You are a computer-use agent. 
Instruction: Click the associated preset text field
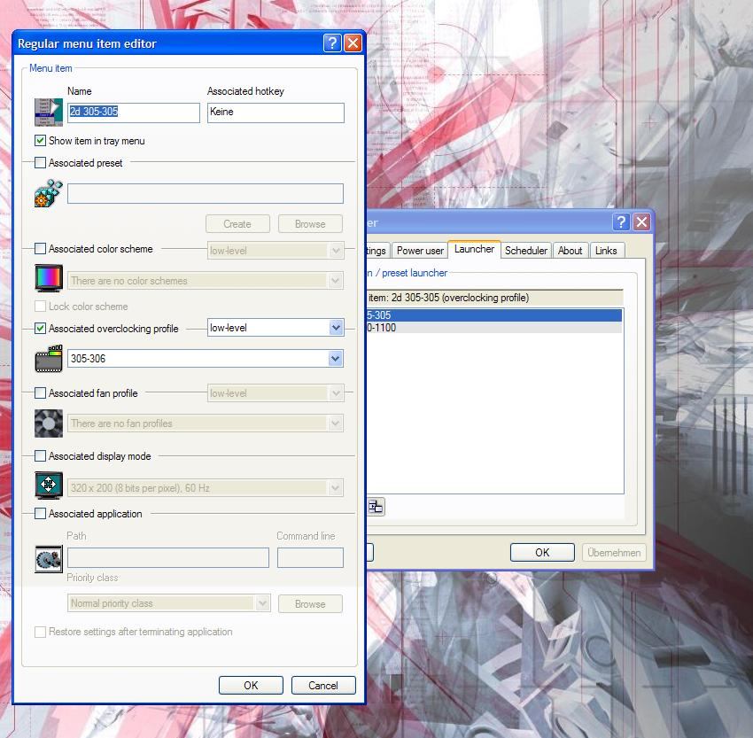click(x=206, y=193)
